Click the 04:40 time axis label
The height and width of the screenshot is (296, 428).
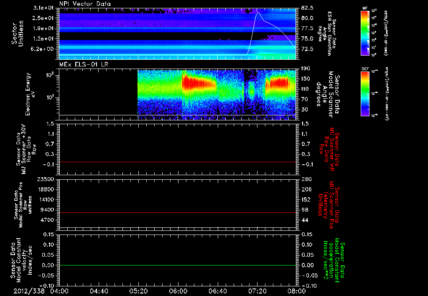coord(99,291)
